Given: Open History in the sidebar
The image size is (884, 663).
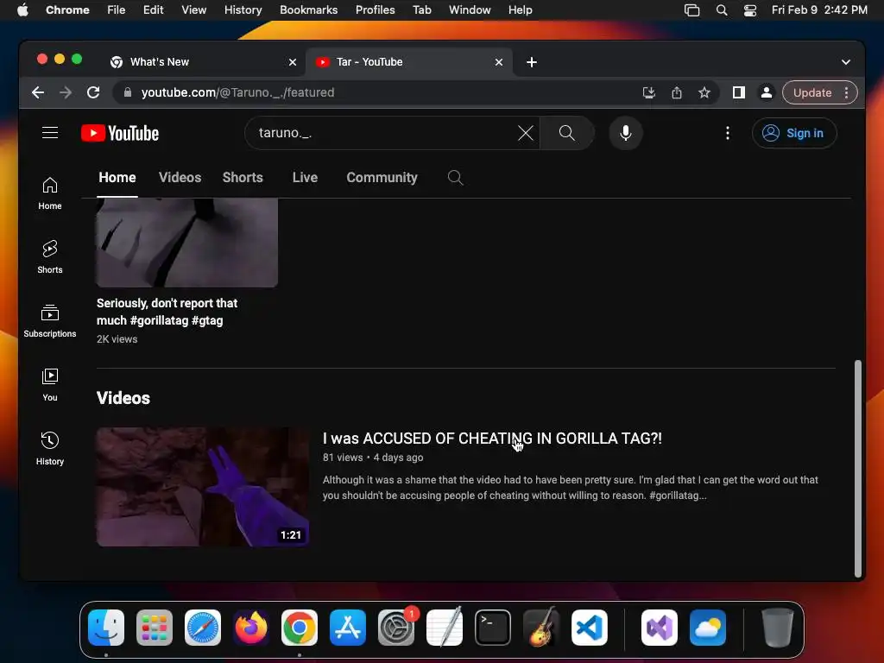Looking at the screenshot, I should click(x=50, y=448).
